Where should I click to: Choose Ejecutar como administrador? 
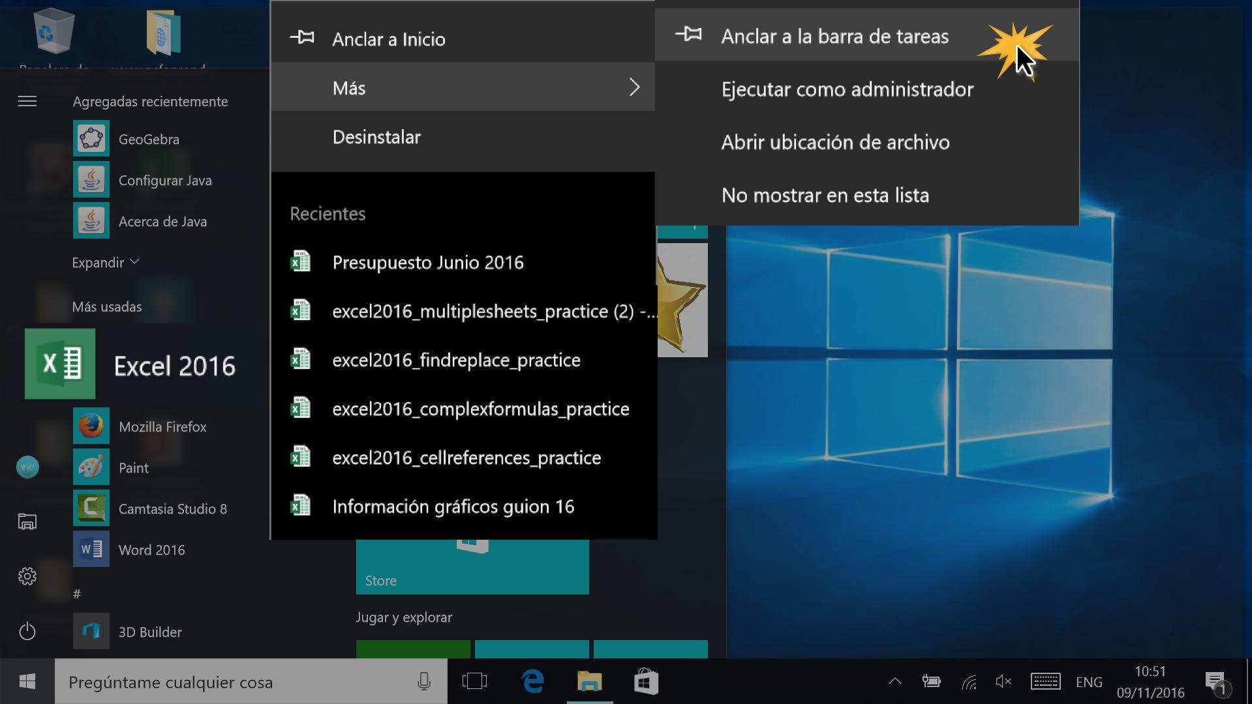coord(867,89)
